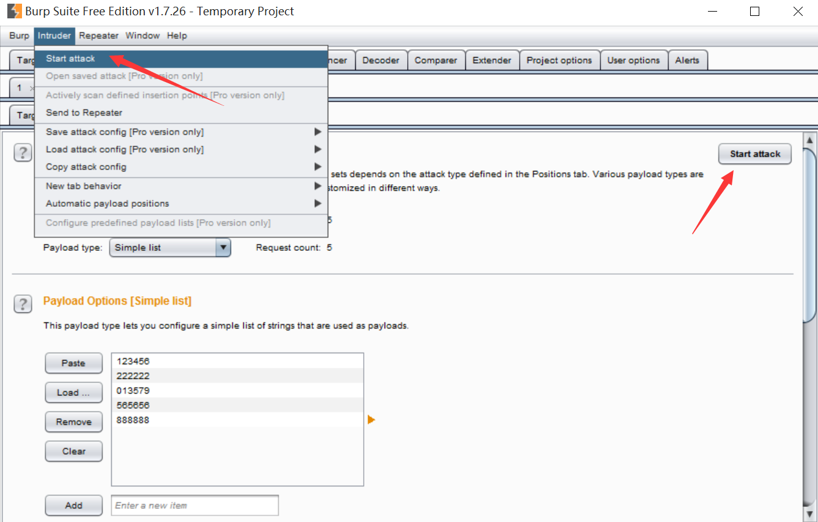The width and height of the screenshot is (818, 522).
Task: Click the scrollbar up arrow
Action: point(809,140)
